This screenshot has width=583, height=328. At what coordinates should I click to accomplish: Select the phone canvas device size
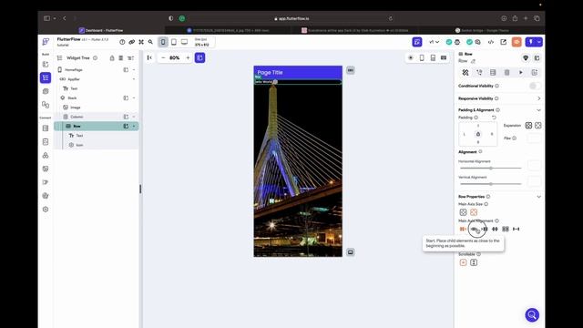(x=163, y=42)
